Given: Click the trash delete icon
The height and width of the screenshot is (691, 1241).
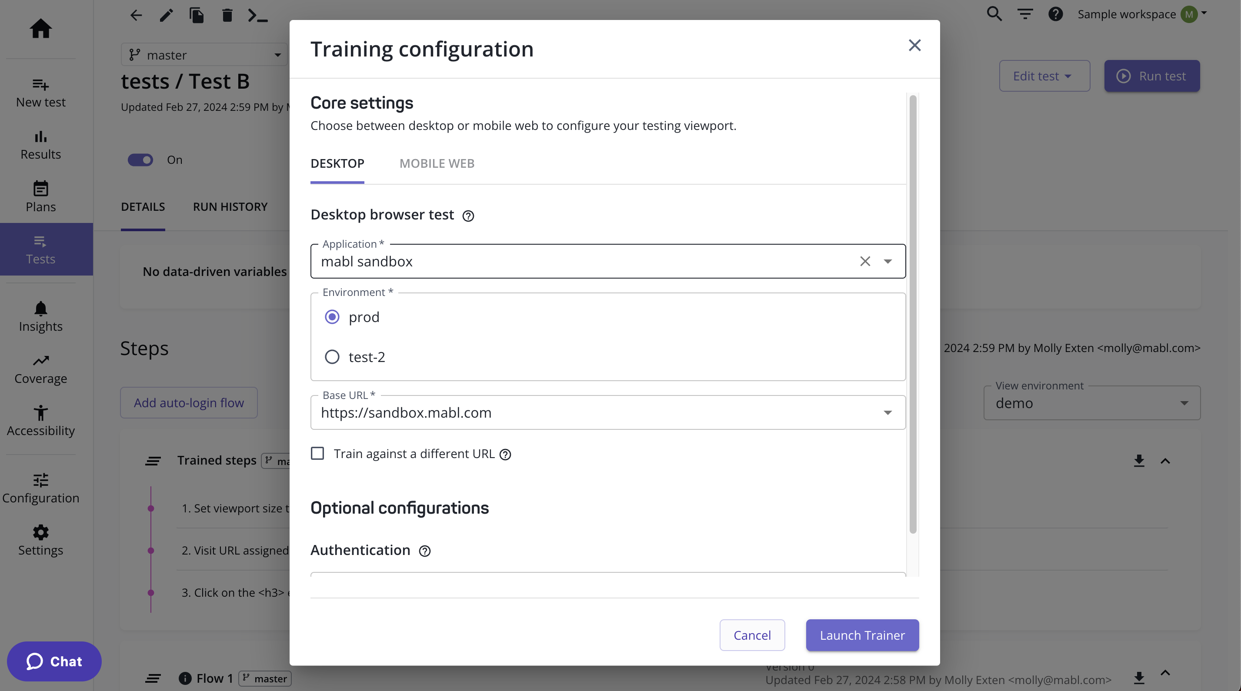Looking at the screenshot, I should (227, 15).
